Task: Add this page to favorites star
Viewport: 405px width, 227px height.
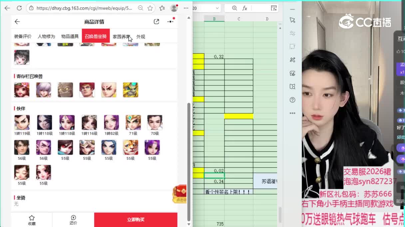Action: pos(150,8)
